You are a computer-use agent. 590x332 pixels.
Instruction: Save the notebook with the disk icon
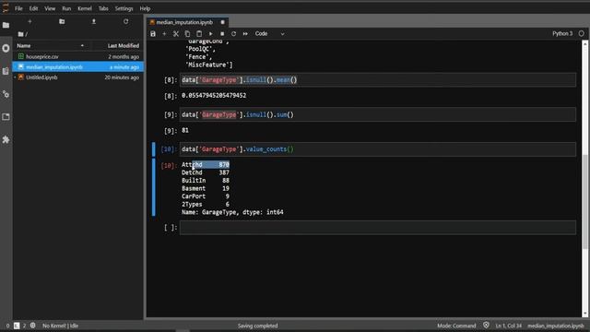click(x=153, y=34)
